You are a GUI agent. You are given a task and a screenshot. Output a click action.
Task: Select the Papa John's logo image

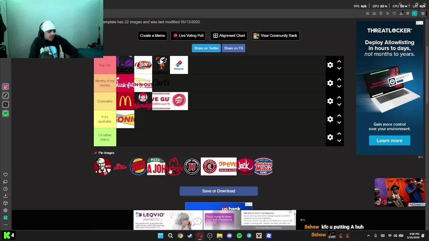(x=156, y=166)
